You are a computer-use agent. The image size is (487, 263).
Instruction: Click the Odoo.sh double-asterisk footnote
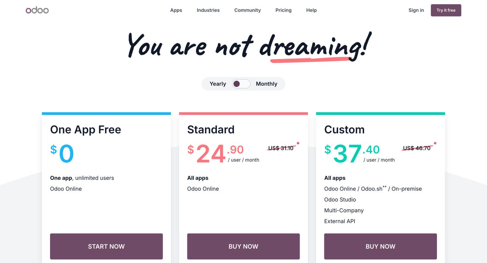pyautogui.click(x=384, y=187)
